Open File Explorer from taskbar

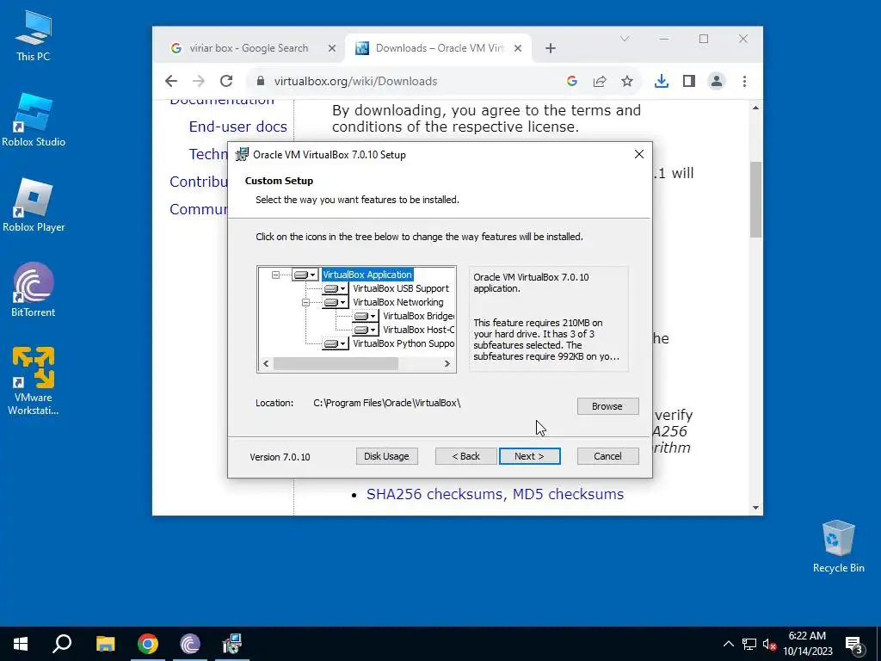coord(105,644)
